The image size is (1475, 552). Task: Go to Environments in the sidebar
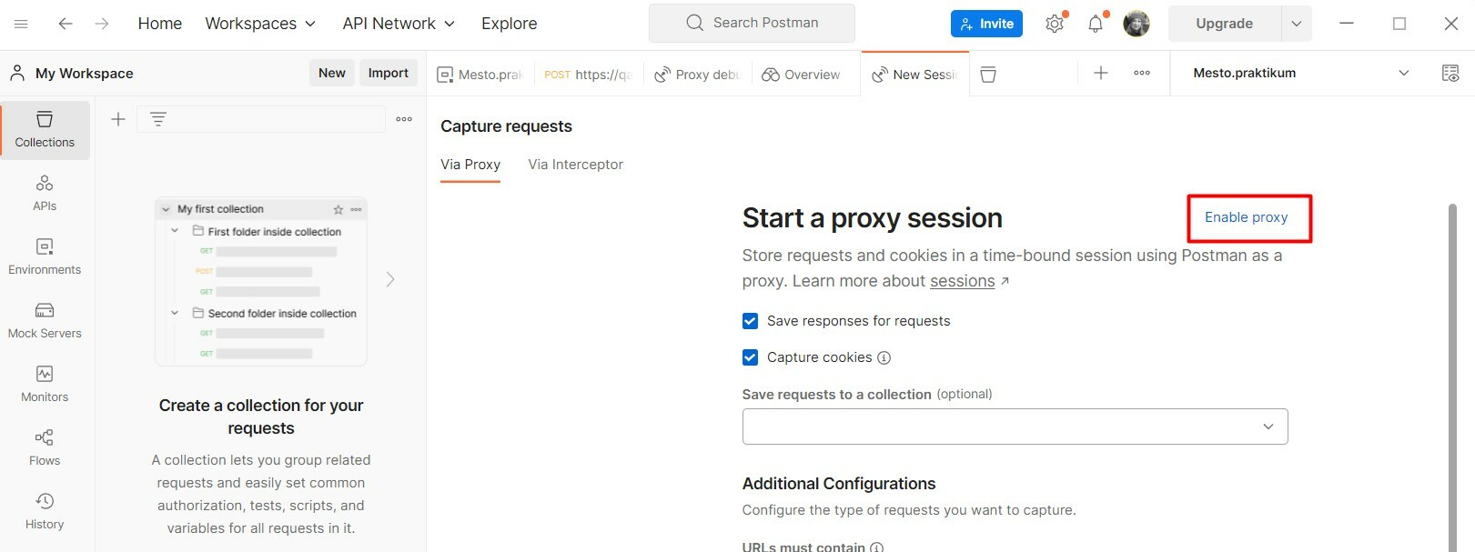point(45,257)
